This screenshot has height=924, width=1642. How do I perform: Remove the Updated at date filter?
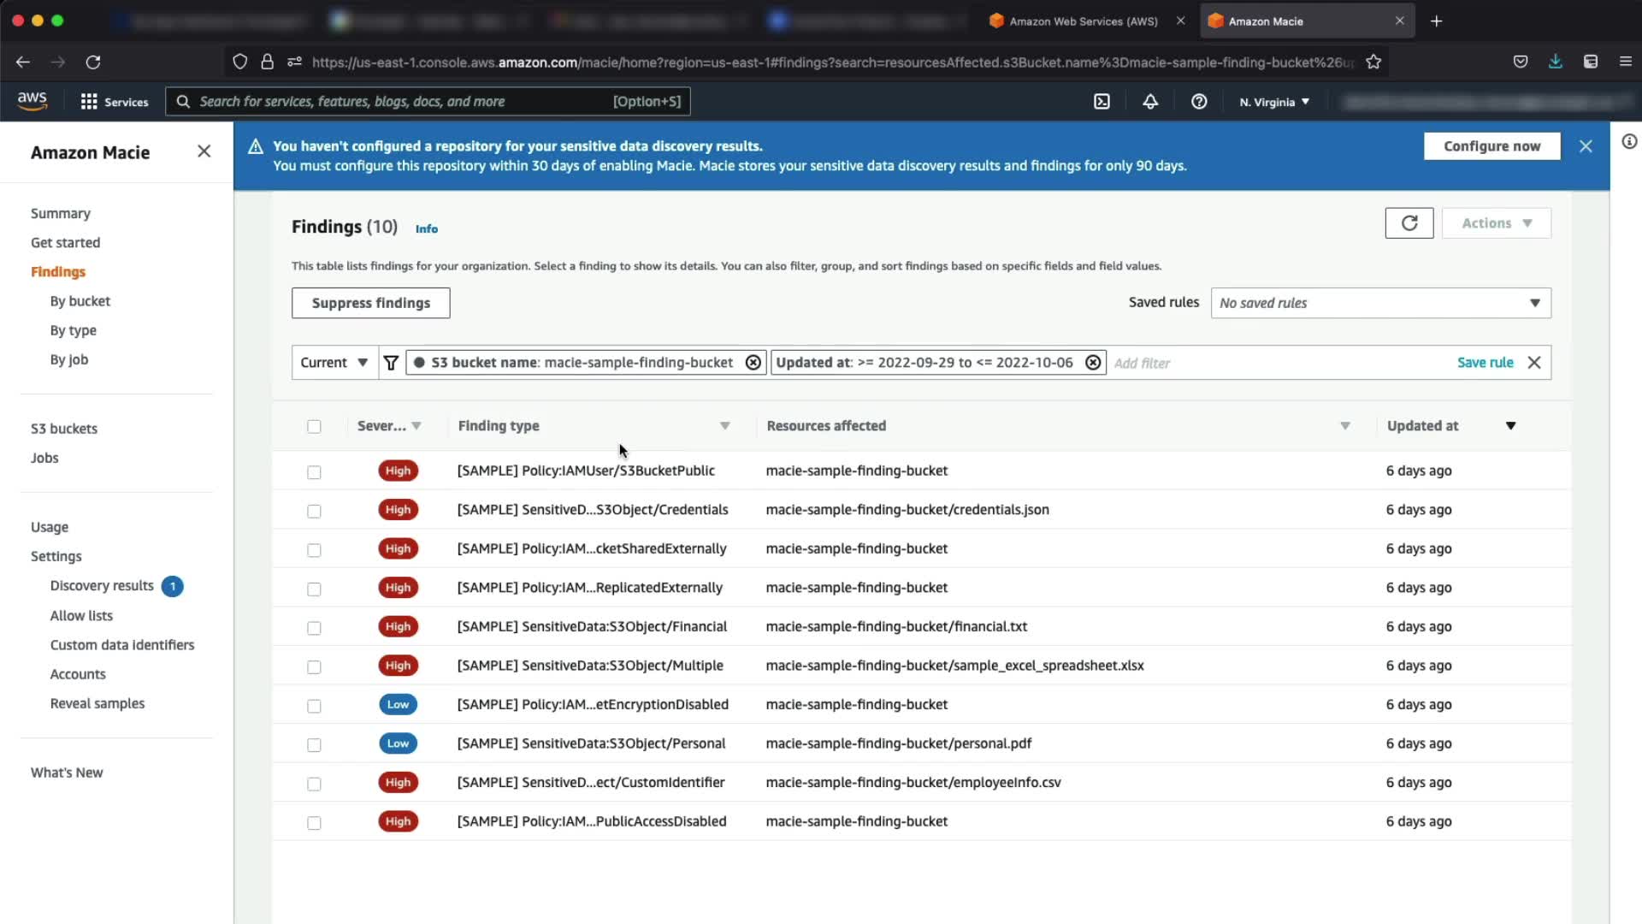point(1093,363)
